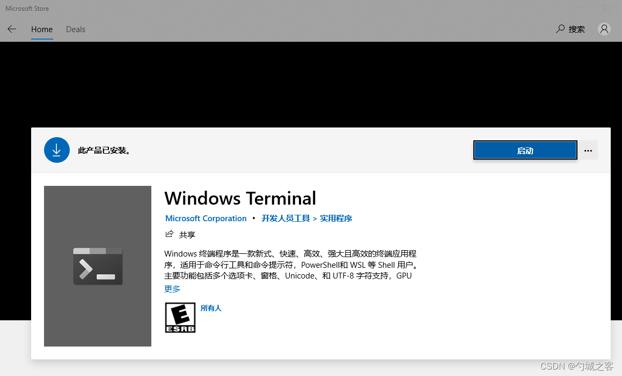Click the description line mentioning Unicode、和 UTF-8

click(288, 276)
